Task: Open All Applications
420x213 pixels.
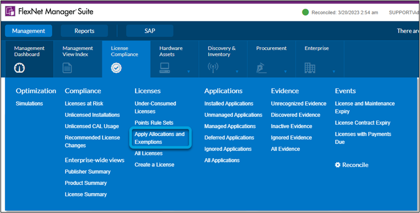Action: click(x=222, y=160)
